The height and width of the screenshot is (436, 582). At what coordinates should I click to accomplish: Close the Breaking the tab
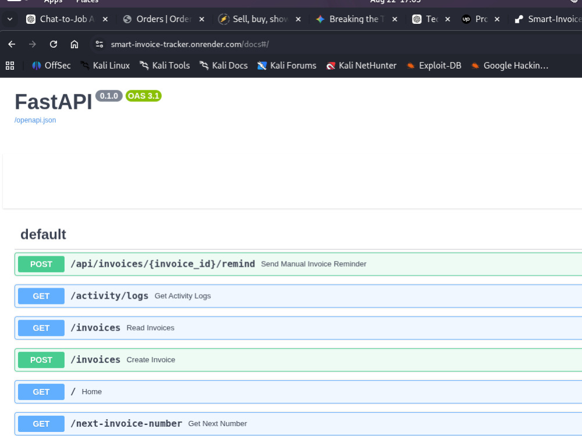[x=395, y=19]
